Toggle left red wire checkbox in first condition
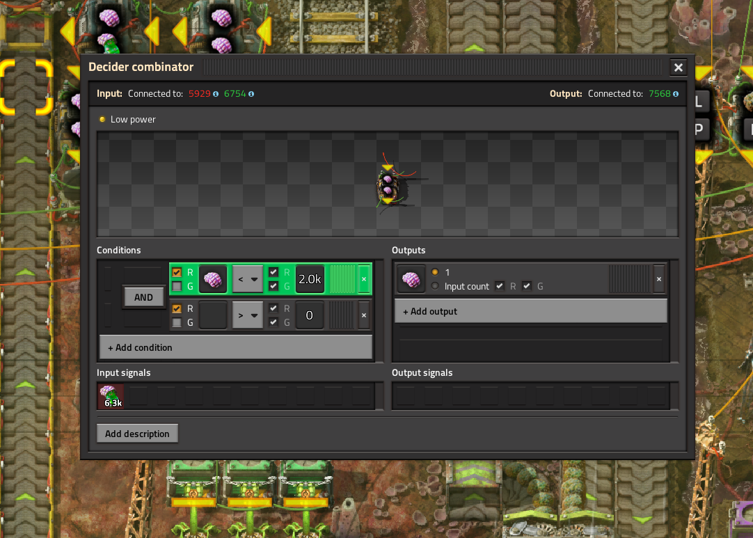Image resolution: width=753 pixels, height=538 pixels. tap(177, 272)
